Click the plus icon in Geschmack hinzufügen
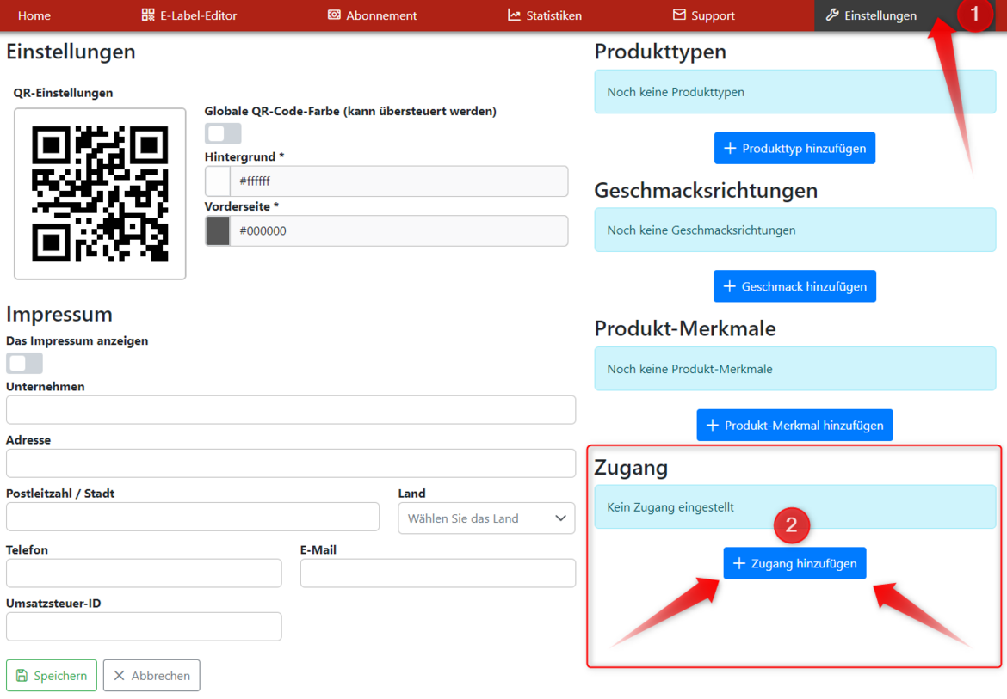Screen dimensions: 1007x699 point(729,286)
